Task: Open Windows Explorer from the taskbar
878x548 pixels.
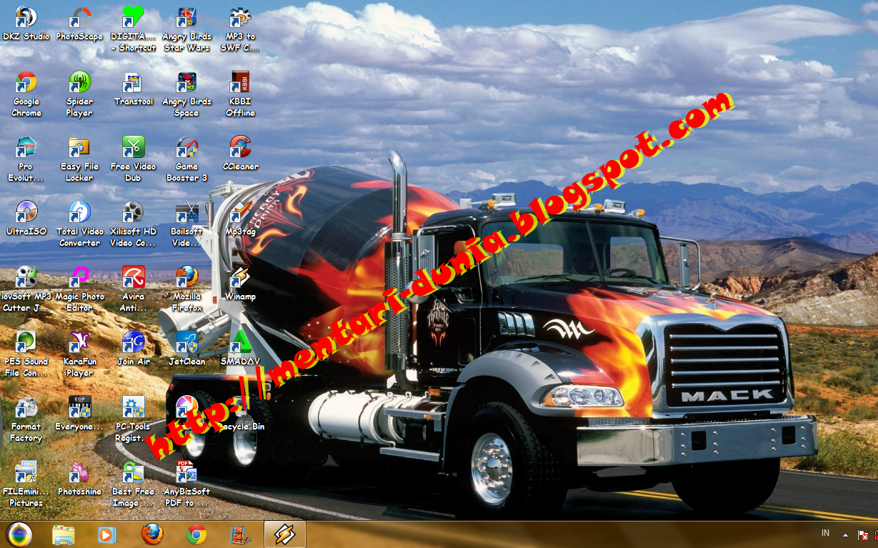Action: click(64, 534)
